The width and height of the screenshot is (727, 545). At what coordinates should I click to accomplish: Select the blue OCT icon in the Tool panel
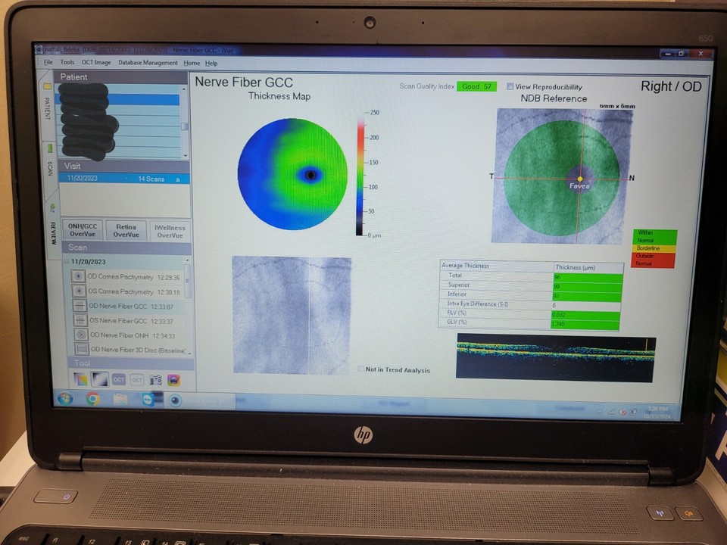click(x=119, y=379)
